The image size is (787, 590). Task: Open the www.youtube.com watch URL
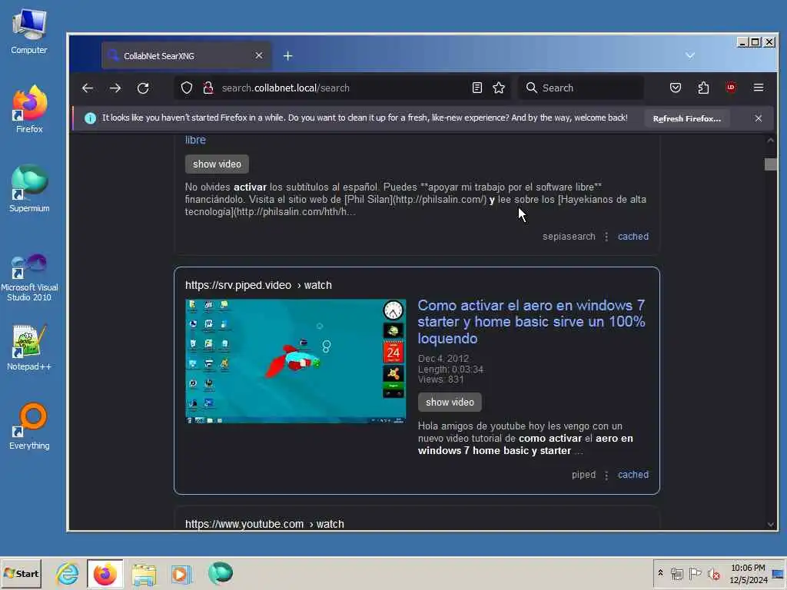click(264, 524)
